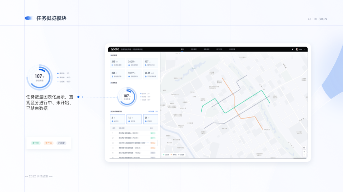Click the apollo logo in the header
The image size is (343, 192).
click(x=115, y=49)
